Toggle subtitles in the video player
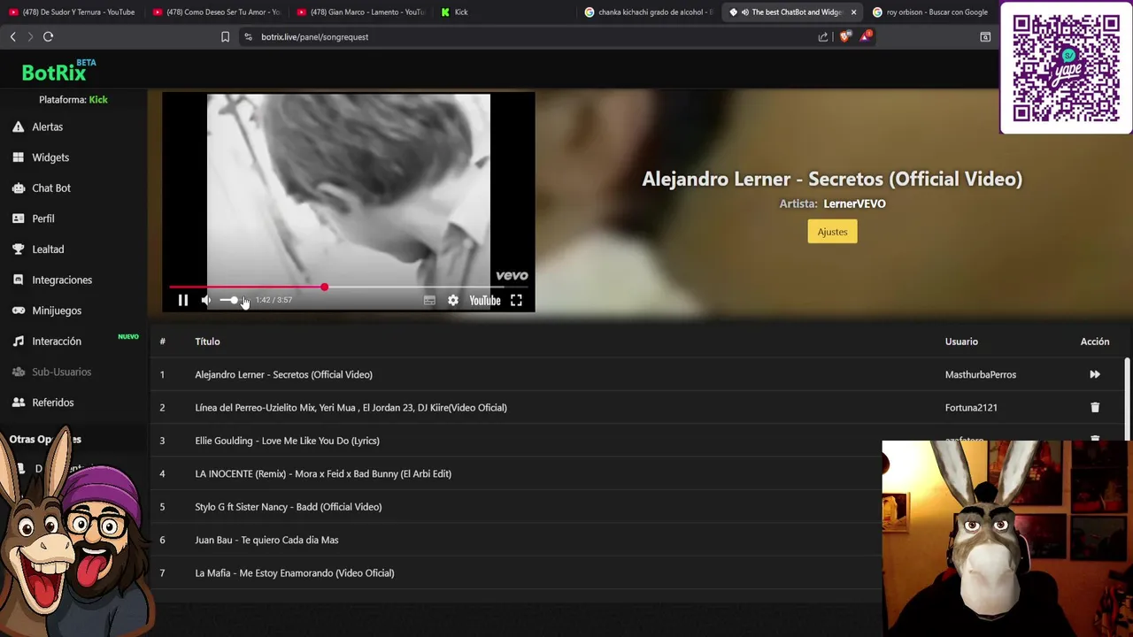 [429, 301]
